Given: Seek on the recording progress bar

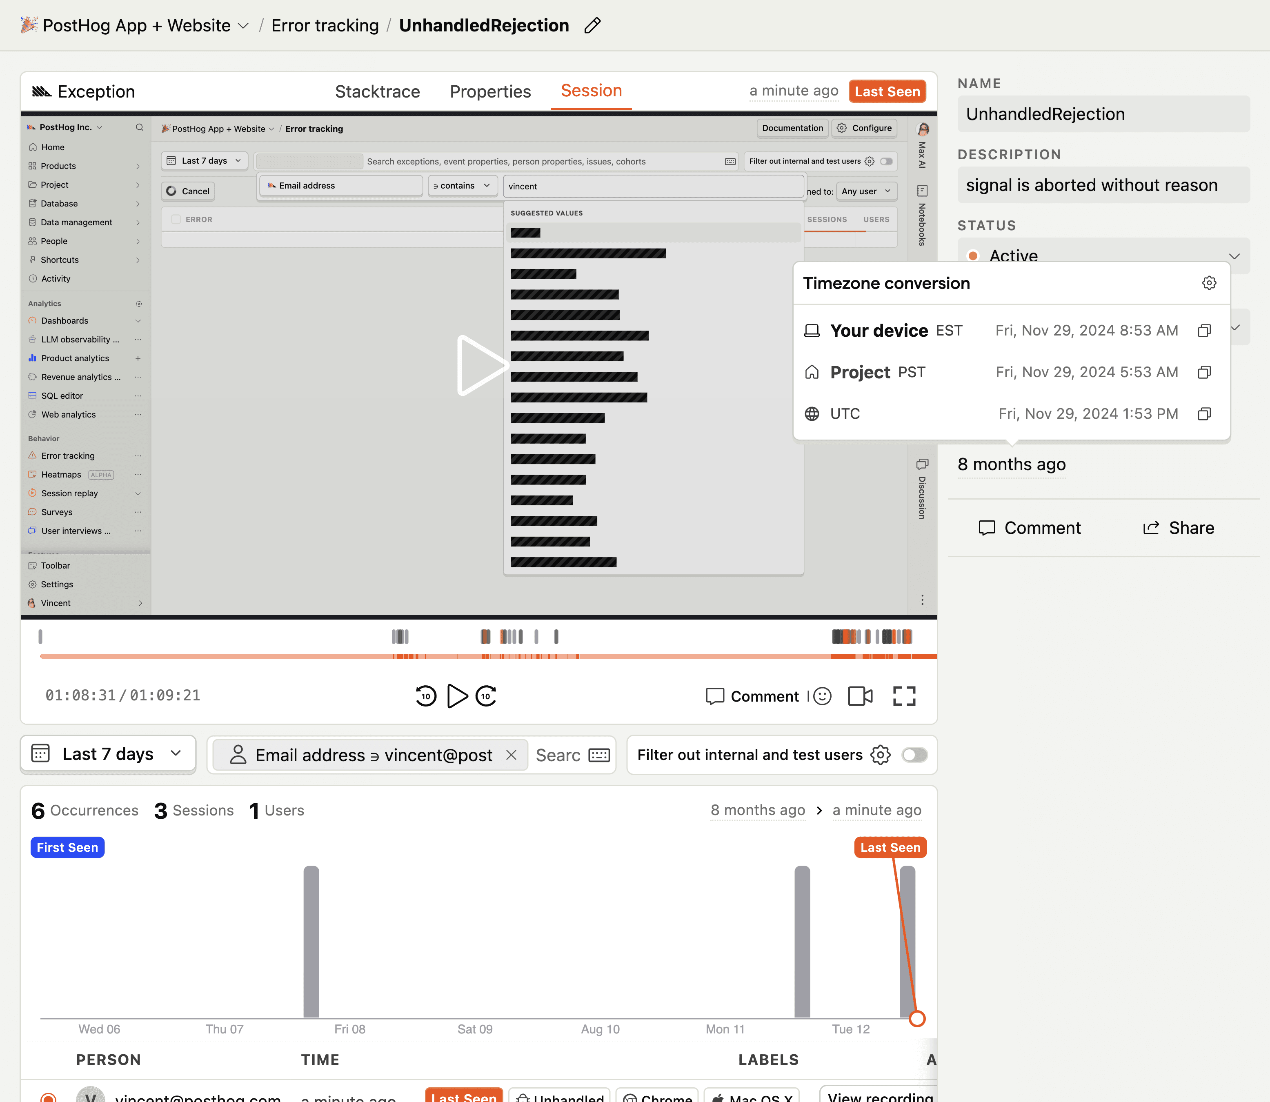Looking at the screenshot, I should (x=488, y=657).
